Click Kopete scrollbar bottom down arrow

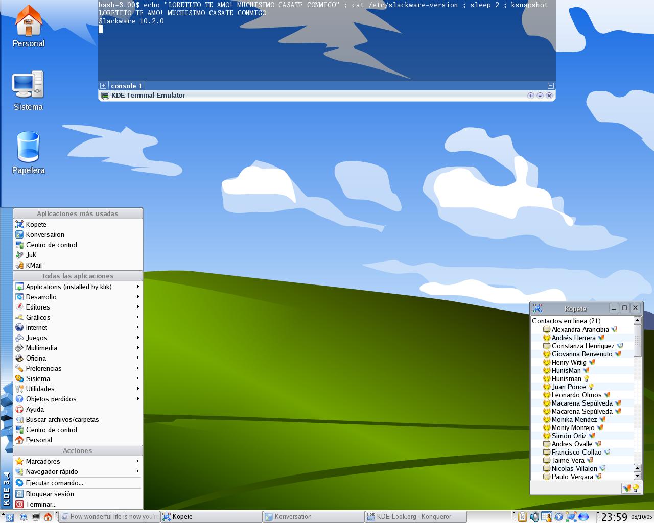(x=637, y=476)
